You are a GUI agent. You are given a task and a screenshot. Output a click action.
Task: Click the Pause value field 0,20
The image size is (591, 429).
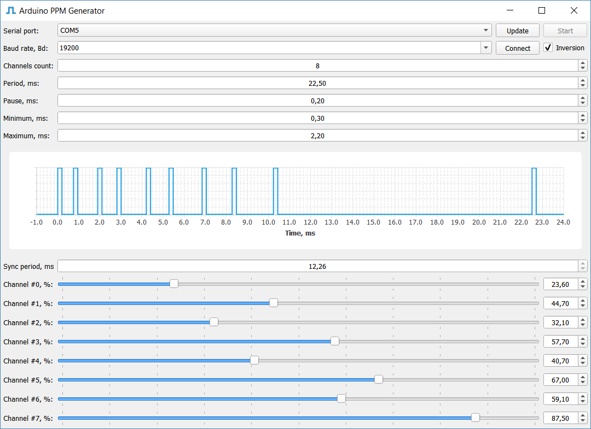(x=317, y=101)
